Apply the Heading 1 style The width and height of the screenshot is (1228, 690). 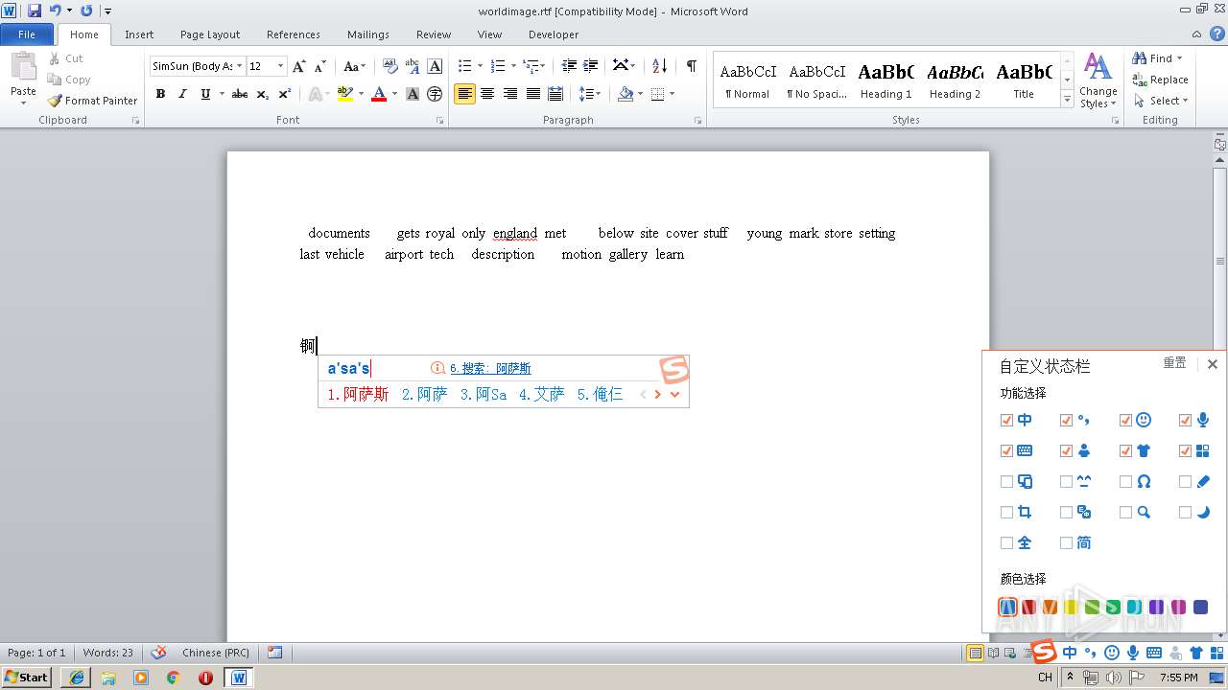coord(886,80)
